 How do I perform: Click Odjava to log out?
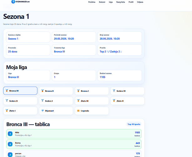[x=140, y=2]
